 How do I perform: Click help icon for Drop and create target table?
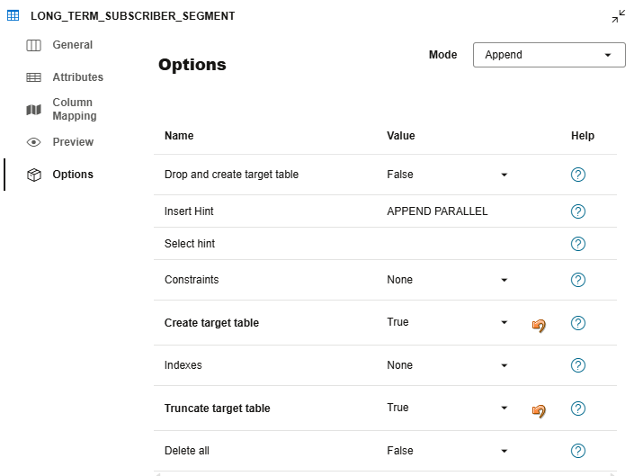(578, 175)
